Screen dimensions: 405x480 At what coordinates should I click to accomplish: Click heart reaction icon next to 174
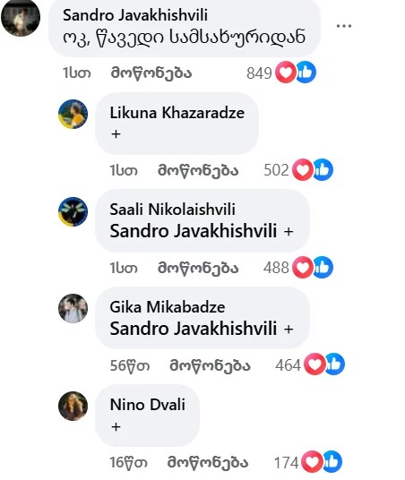click(312, 461)
